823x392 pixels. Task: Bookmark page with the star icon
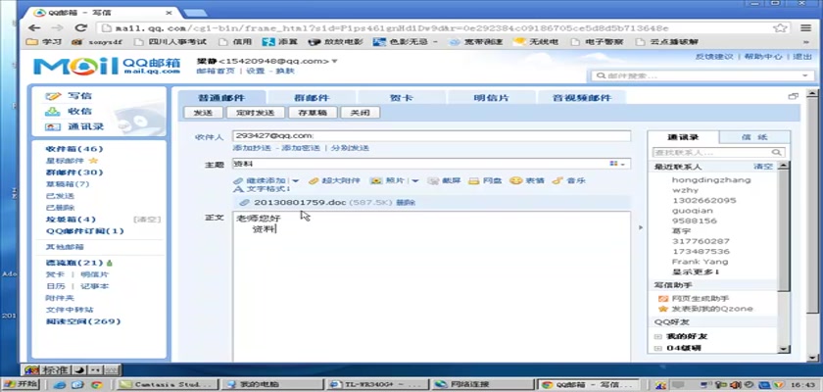pyautogui.click(x=780, y=27)
